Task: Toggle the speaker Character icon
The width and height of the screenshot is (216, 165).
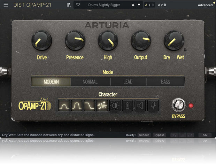Action: 140,105
